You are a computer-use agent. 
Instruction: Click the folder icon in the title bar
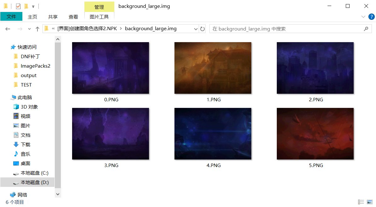pos(6,6)
